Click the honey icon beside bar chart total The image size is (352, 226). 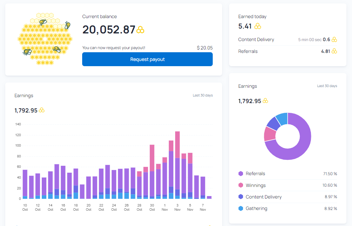click(x=42, y=110)
